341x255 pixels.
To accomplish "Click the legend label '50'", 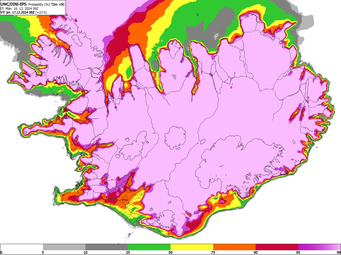I will 170,253.
